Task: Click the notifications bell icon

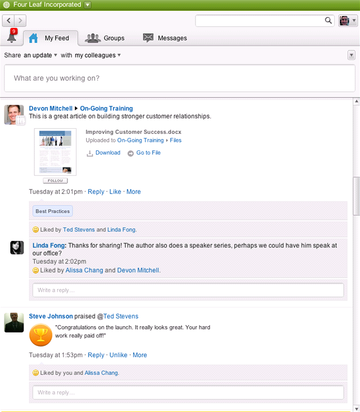Action: click(x=11, y=37)
